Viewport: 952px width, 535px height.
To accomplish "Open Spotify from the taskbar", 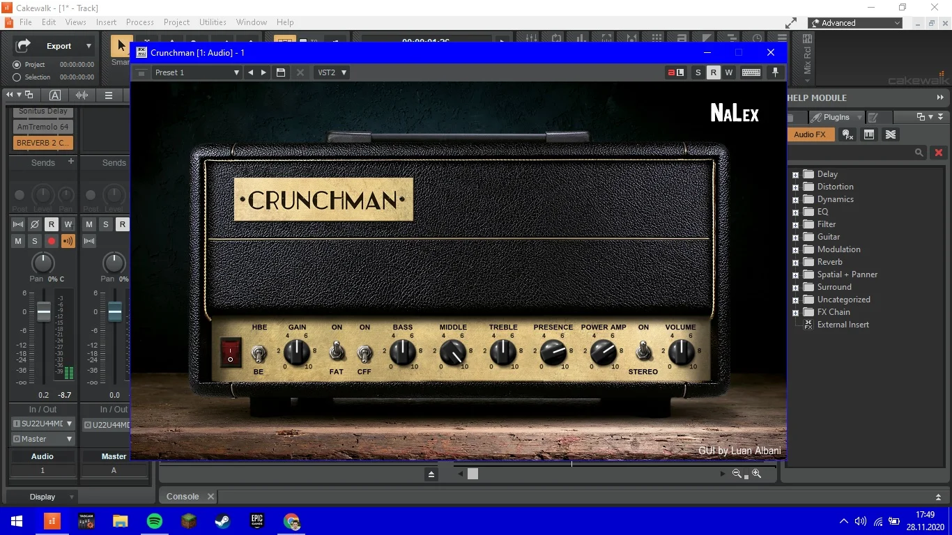I will (155, 521).
